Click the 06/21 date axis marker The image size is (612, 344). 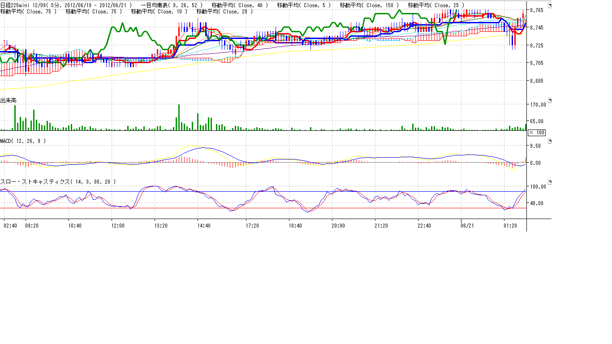[x=467, y=226]
